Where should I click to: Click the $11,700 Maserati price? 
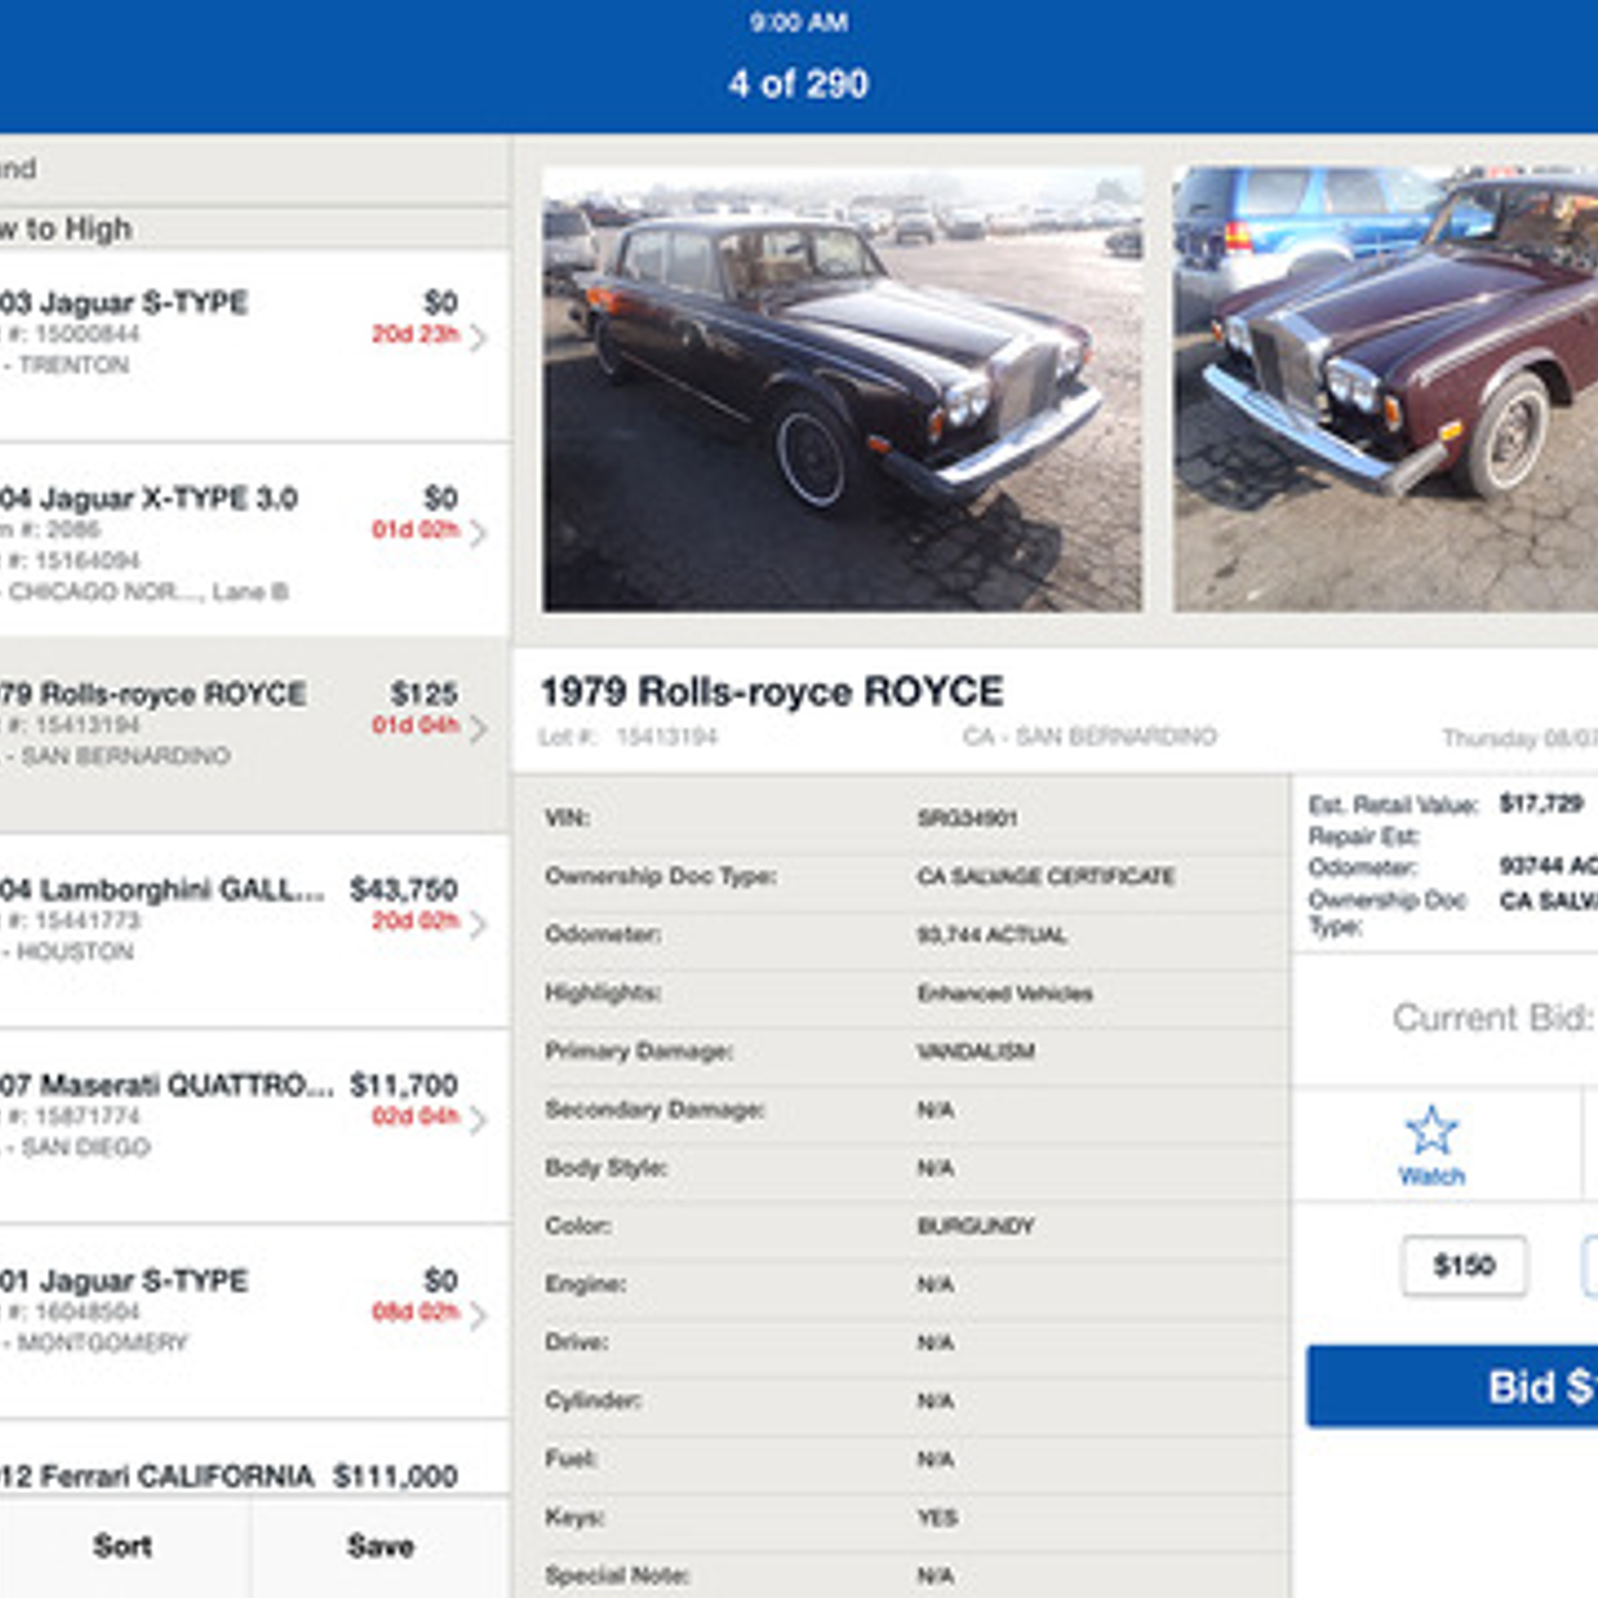pos(403,1085)
